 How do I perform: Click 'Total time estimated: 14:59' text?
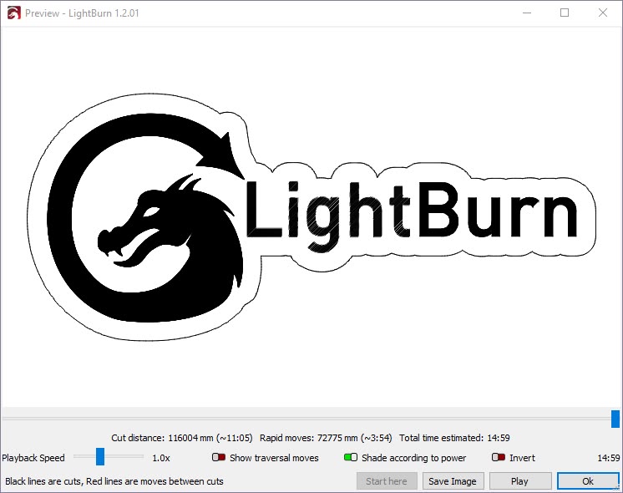point(454,438)
